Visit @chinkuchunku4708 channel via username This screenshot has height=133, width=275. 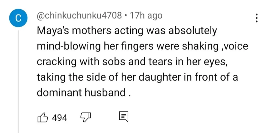point(79,16)
